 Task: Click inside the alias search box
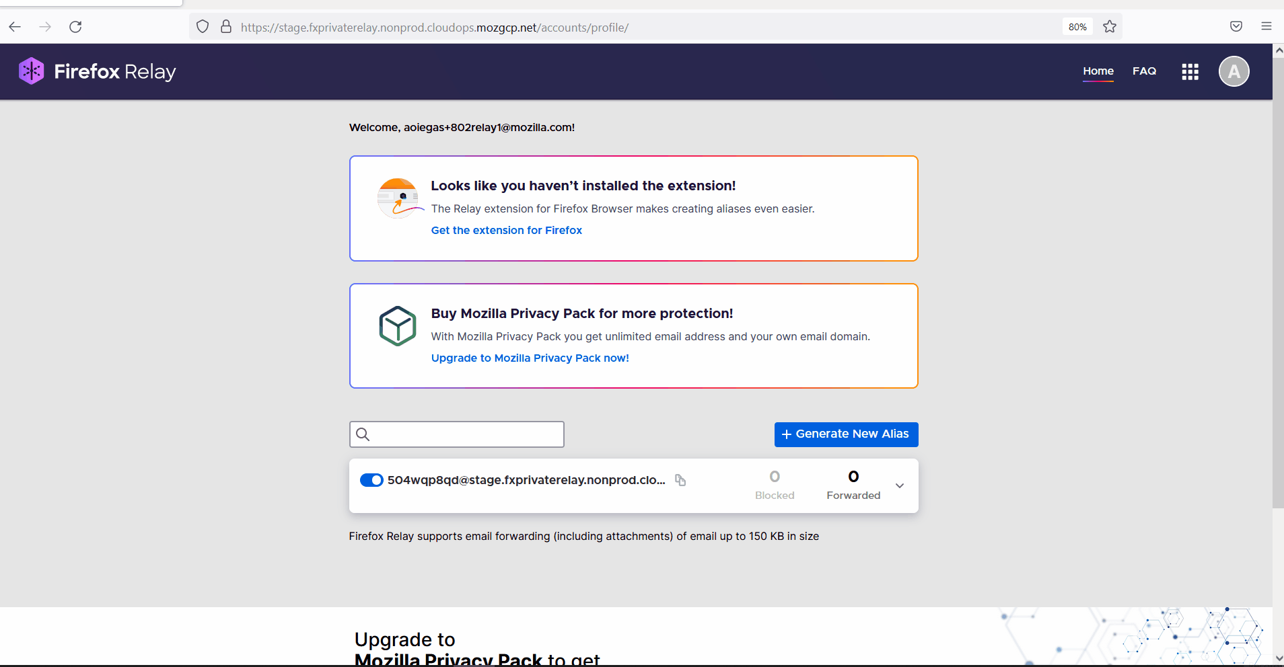[x=456, y=434]
